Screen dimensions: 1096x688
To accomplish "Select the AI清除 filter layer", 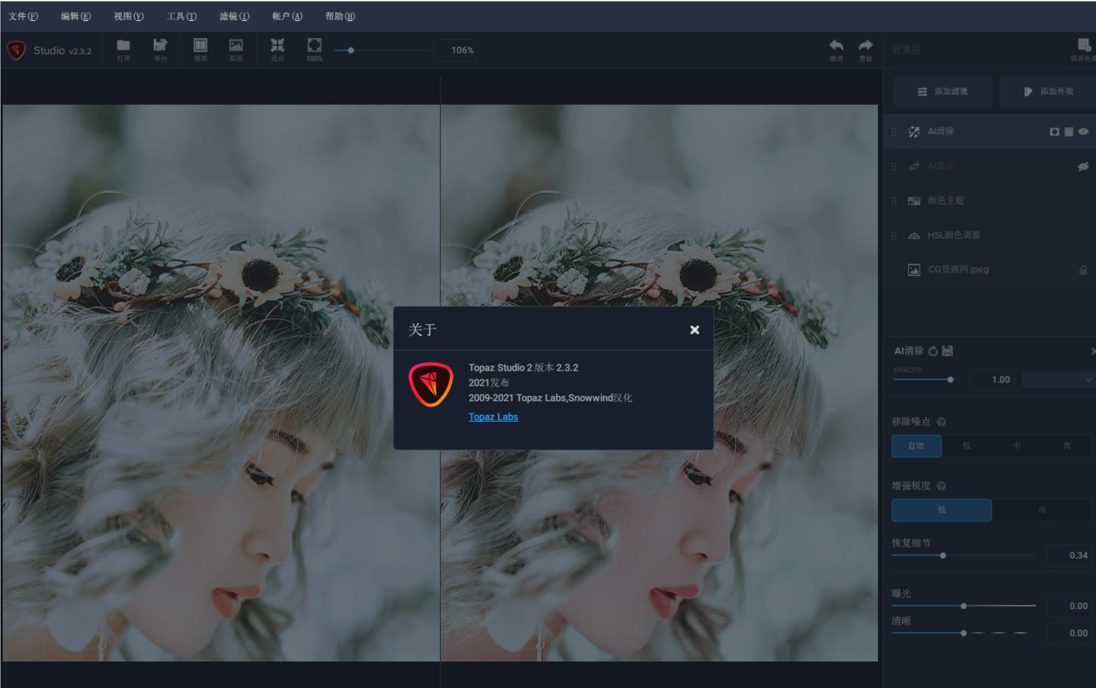I will pyautogui.click(x=989, y=132).
